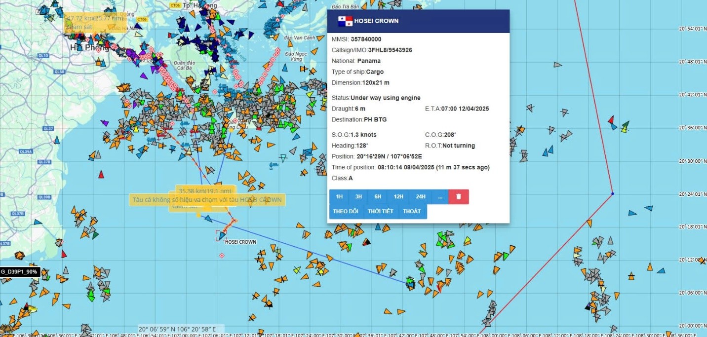
Task: Open THỜI TIẾT weather info
Action: 381,211
